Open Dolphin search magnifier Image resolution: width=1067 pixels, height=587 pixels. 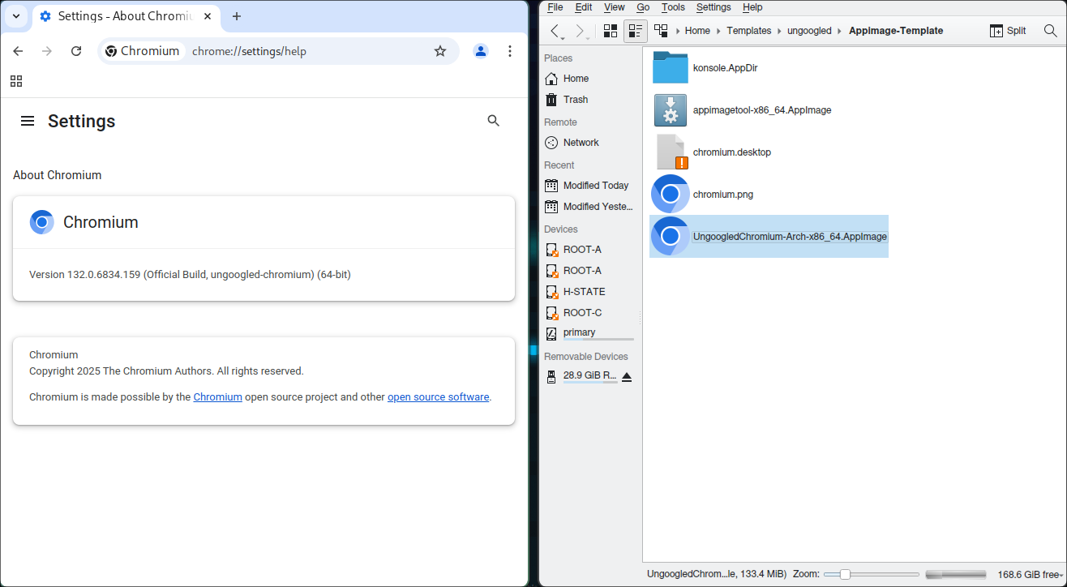(x=1050, y=31)
